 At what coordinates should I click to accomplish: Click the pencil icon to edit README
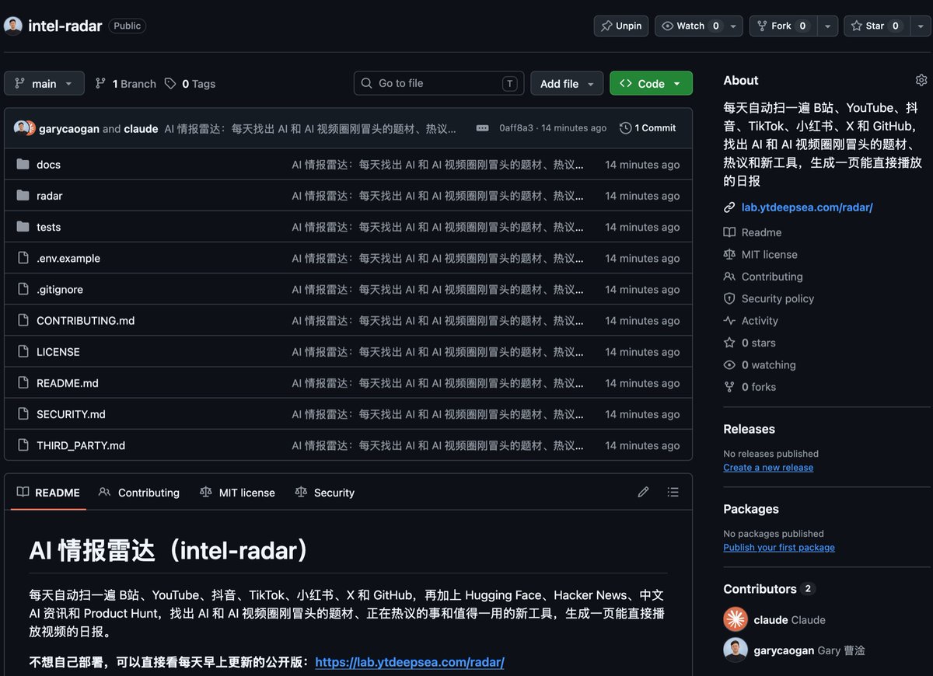pyautogui.click(x=643, y=492)
